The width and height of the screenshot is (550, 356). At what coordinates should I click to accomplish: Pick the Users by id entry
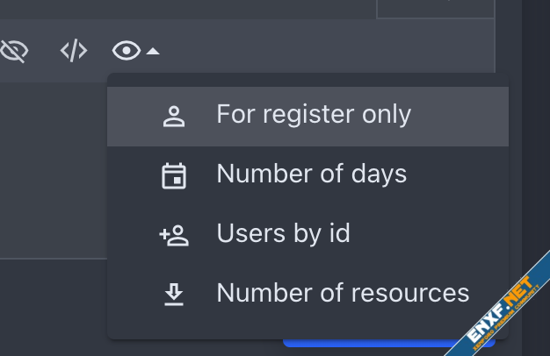(x=283, y=234)
